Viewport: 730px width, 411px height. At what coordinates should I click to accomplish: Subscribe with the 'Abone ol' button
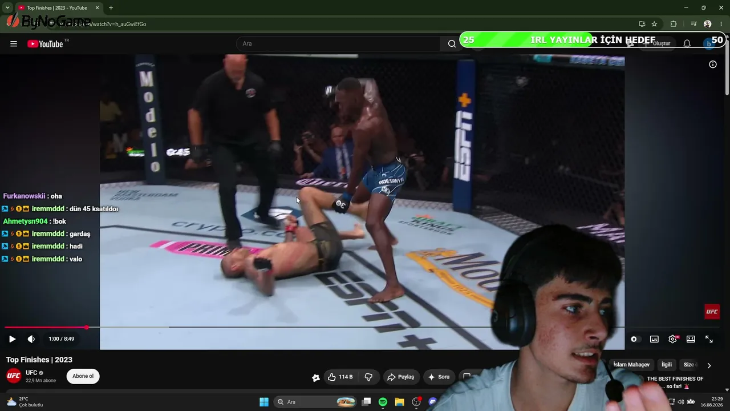pos(83,376)
